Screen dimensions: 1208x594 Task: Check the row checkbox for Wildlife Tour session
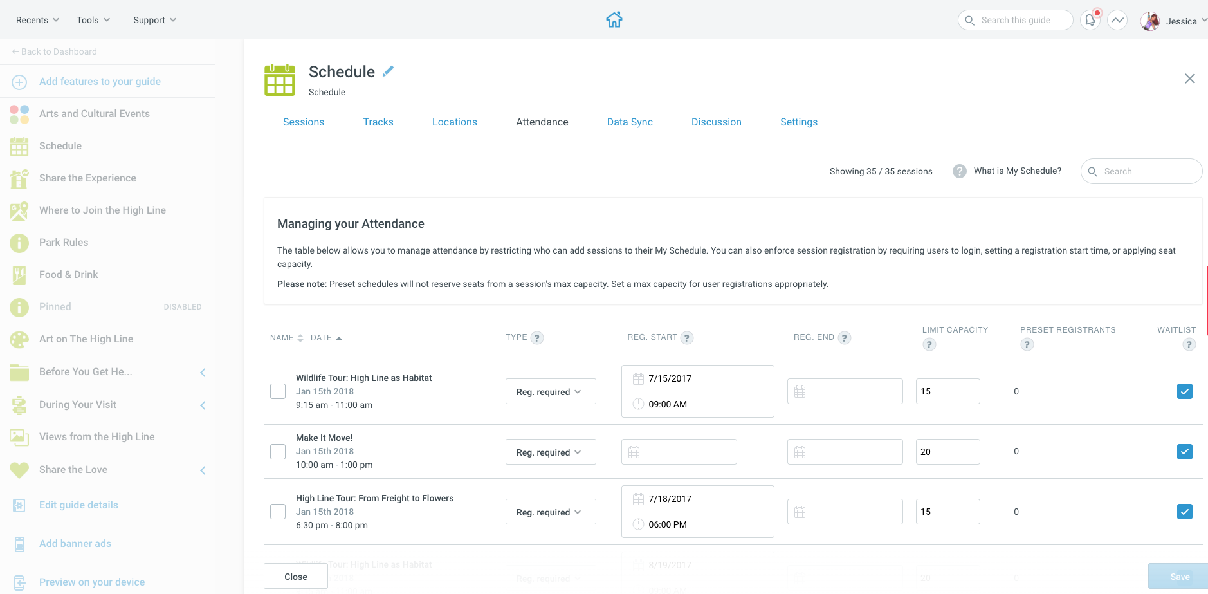coord(277,391)
